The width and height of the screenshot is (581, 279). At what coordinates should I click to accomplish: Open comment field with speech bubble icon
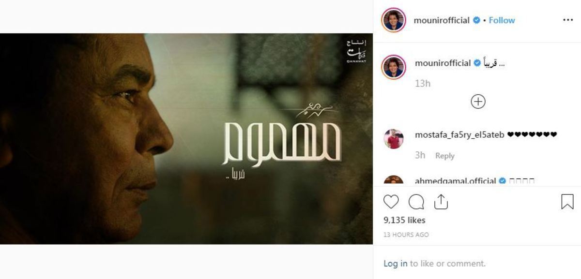coord(416,202)
